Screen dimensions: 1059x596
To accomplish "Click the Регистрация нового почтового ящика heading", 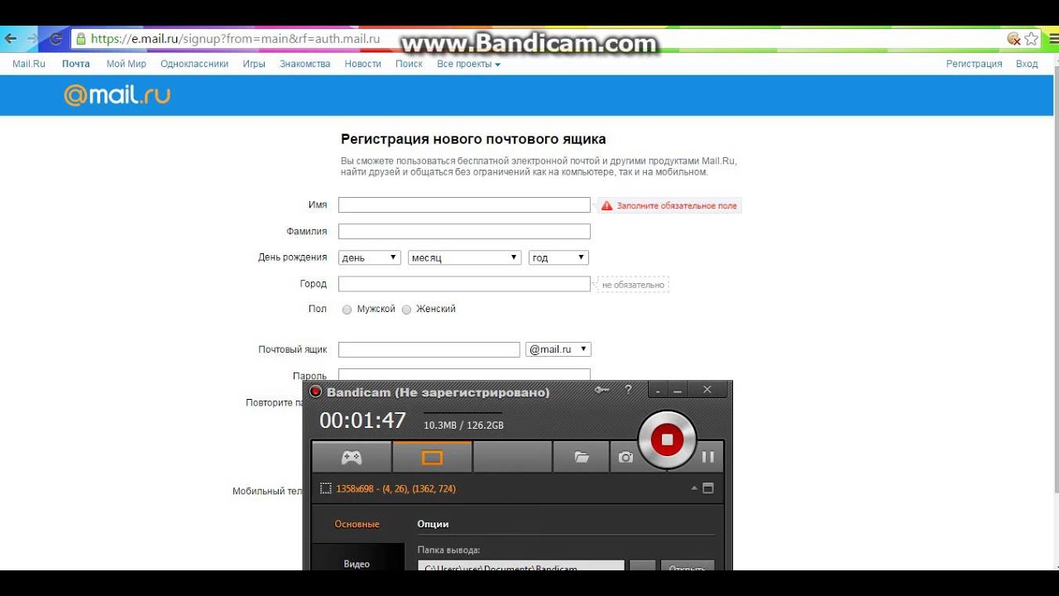I will point(473,140).
